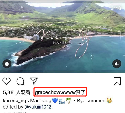
Task: Open comments via the speech bubble icon
Action: [x=20, y=81]
